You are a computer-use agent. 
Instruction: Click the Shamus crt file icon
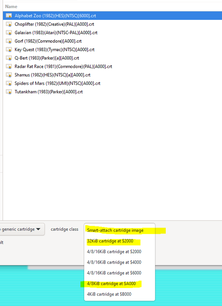[x=9, y=75]
